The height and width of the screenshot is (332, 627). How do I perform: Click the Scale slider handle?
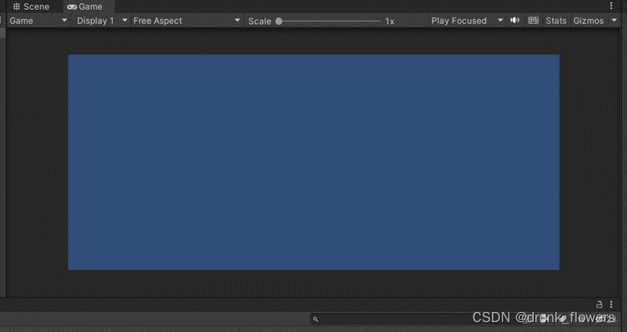pyautogui.click(x=279, y=21)
